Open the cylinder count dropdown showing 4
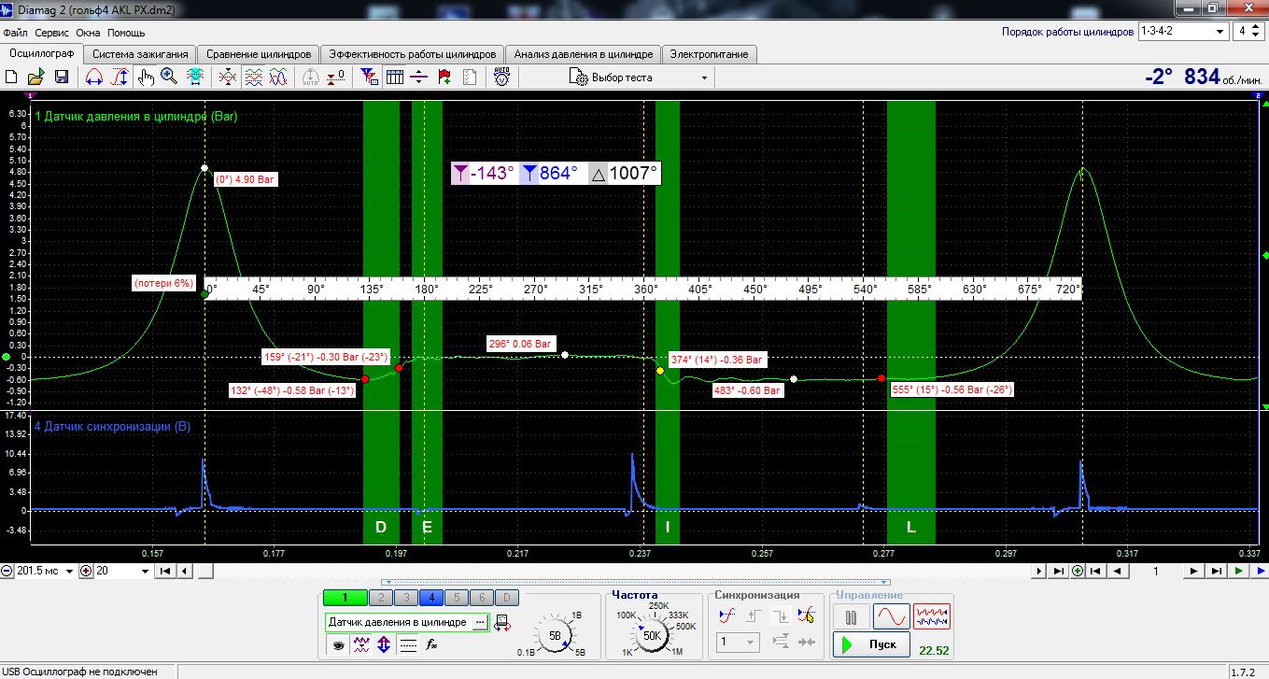Viewport: 1269px width, 679px height. pyautogui.click(x=1248, y=31)
